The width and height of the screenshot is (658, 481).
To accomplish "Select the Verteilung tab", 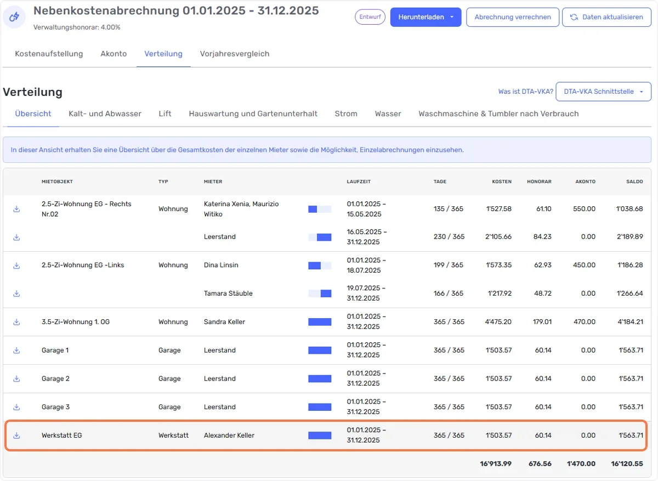I will tap(163, 54).
